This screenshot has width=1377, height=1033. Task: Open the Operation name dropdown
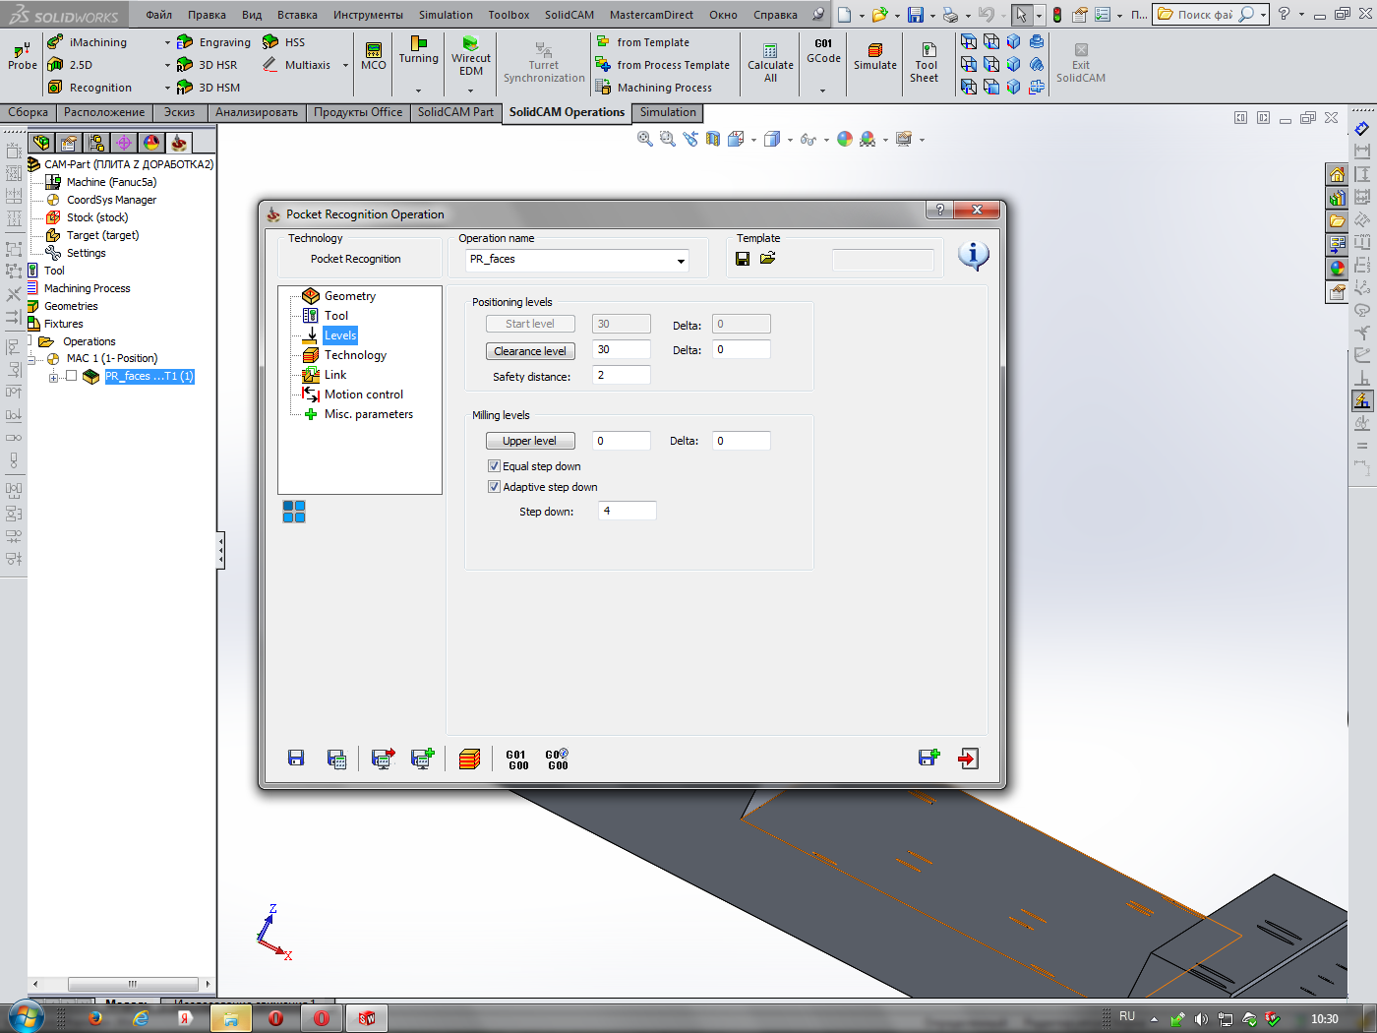[681, 261]
